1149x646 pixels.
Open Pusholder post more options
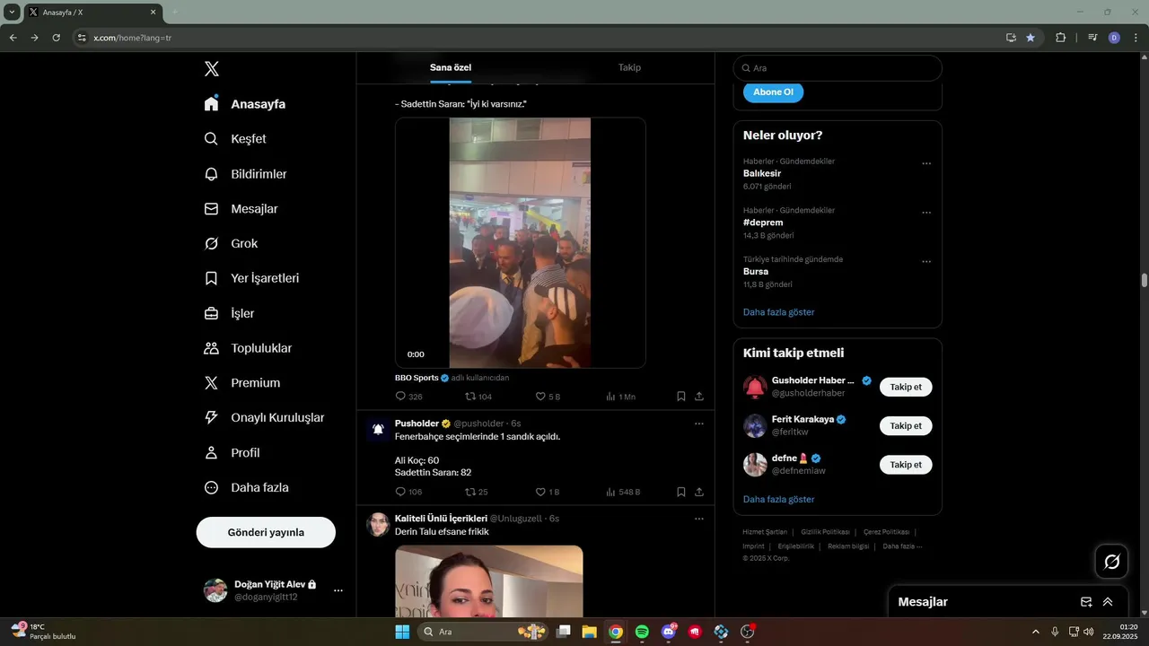tap(699, 423)
